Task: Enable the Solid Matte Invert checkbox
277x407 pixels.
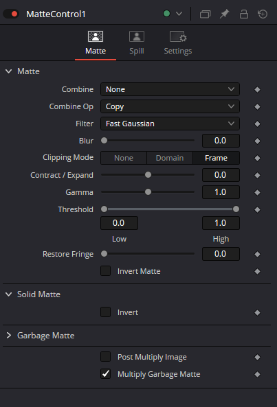Action: (105, 312)
